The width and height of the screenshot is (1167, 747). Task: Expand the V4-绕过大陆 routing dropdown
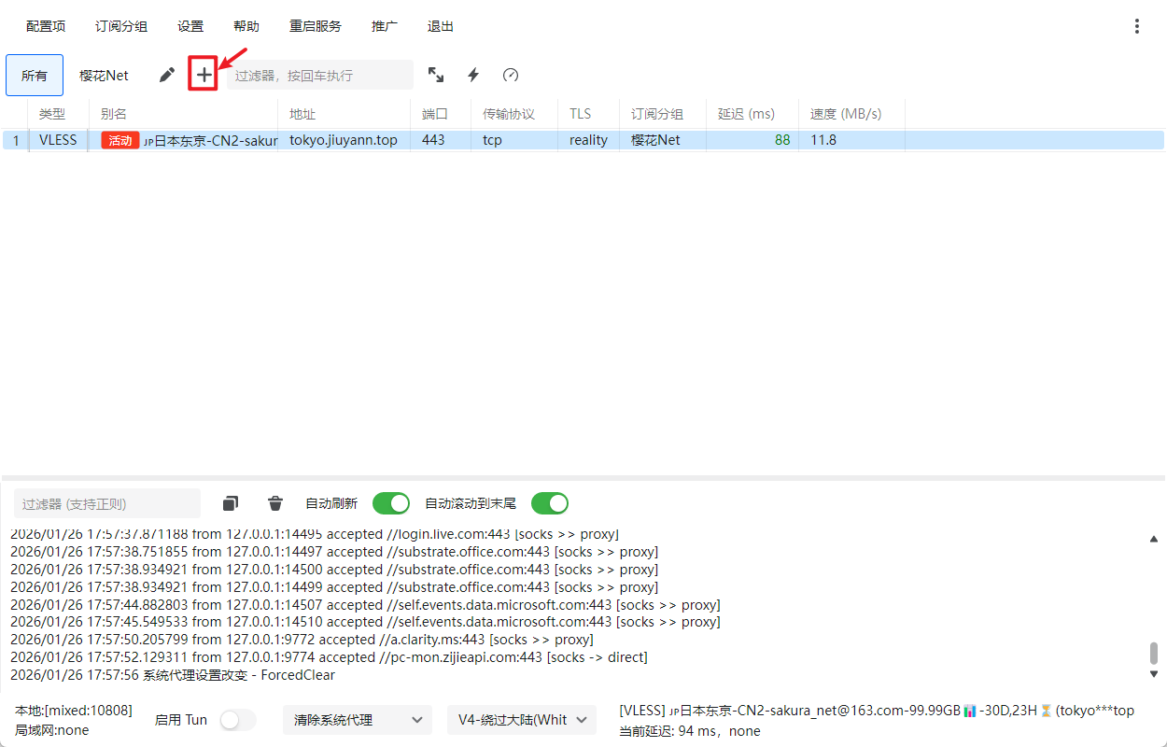521,720
